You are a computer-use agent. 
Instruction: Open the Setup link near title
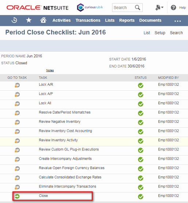pyautogui.click(x=160, y=33)
